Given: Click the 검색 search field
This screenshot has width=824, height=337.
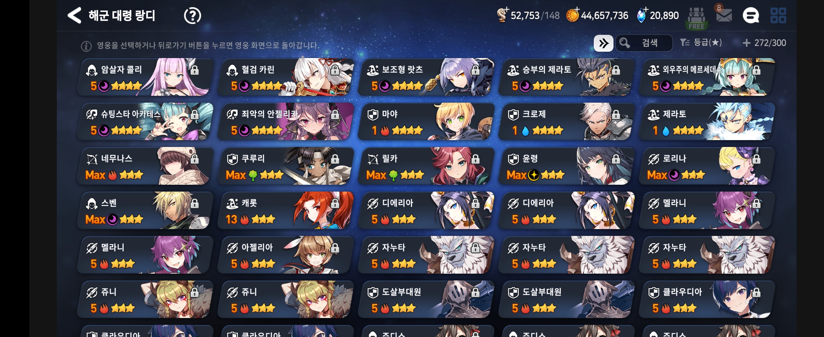Looking at the screenshot, I should [x=644, y=43].
